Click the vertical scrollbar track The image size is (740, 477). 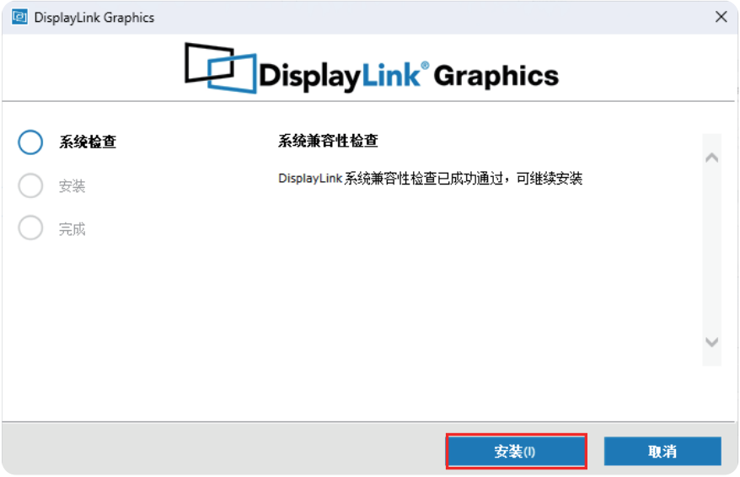(x=711, y=253)
